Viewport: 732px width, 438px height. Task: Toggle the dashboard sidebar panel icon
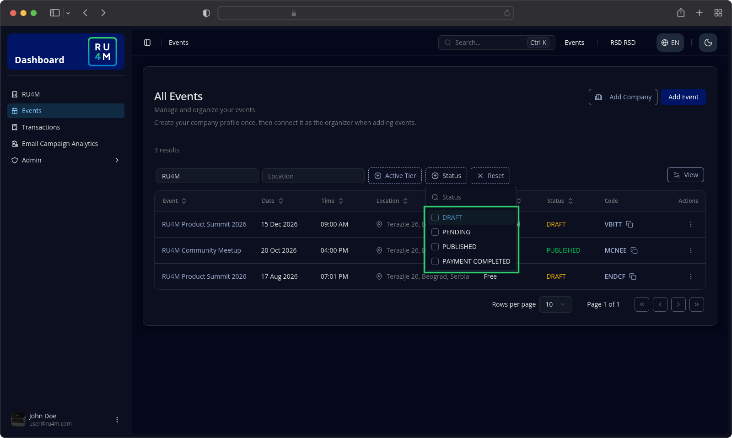tap(147, 43)
